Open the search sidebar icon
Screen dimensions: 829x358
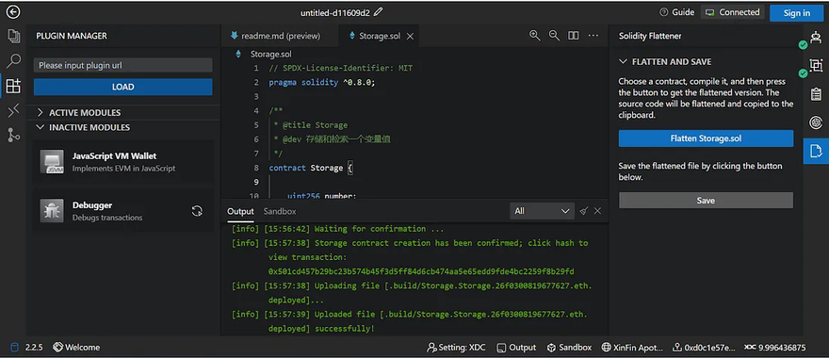pos(13,61)
